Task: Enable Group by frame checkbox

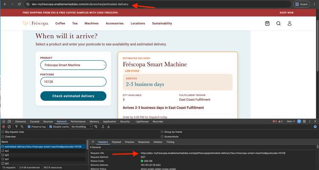Action: 162,132
